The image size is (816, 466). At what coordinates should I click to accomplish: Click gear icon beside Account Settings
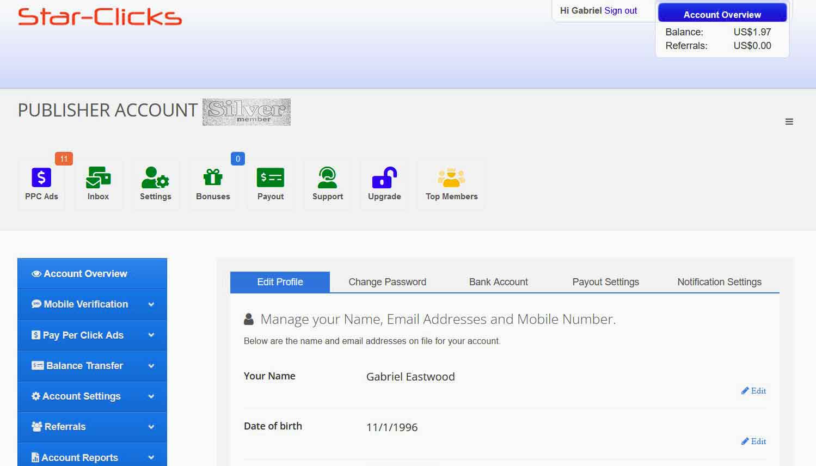tap(36, 396)
